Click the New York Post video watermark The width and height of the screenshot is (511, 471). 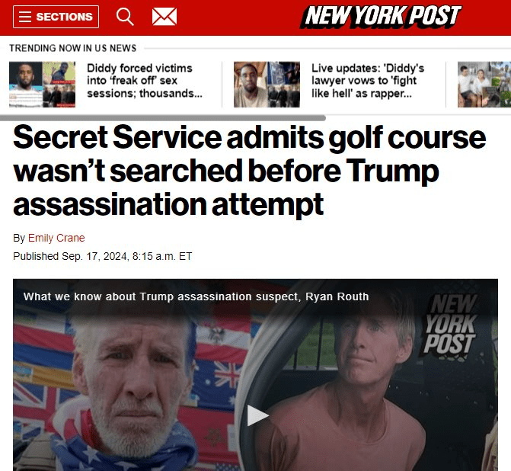tap(450, 325)
